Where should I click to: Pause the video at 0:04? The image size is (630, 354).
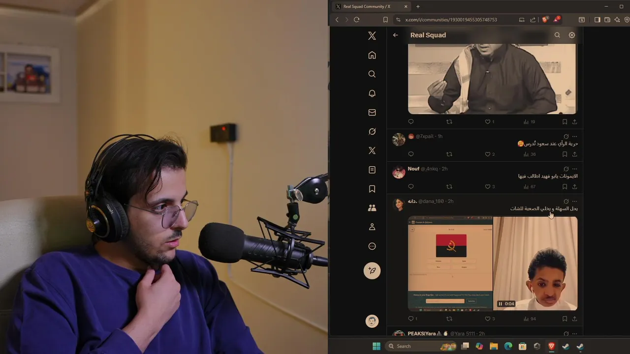[501, 304]
